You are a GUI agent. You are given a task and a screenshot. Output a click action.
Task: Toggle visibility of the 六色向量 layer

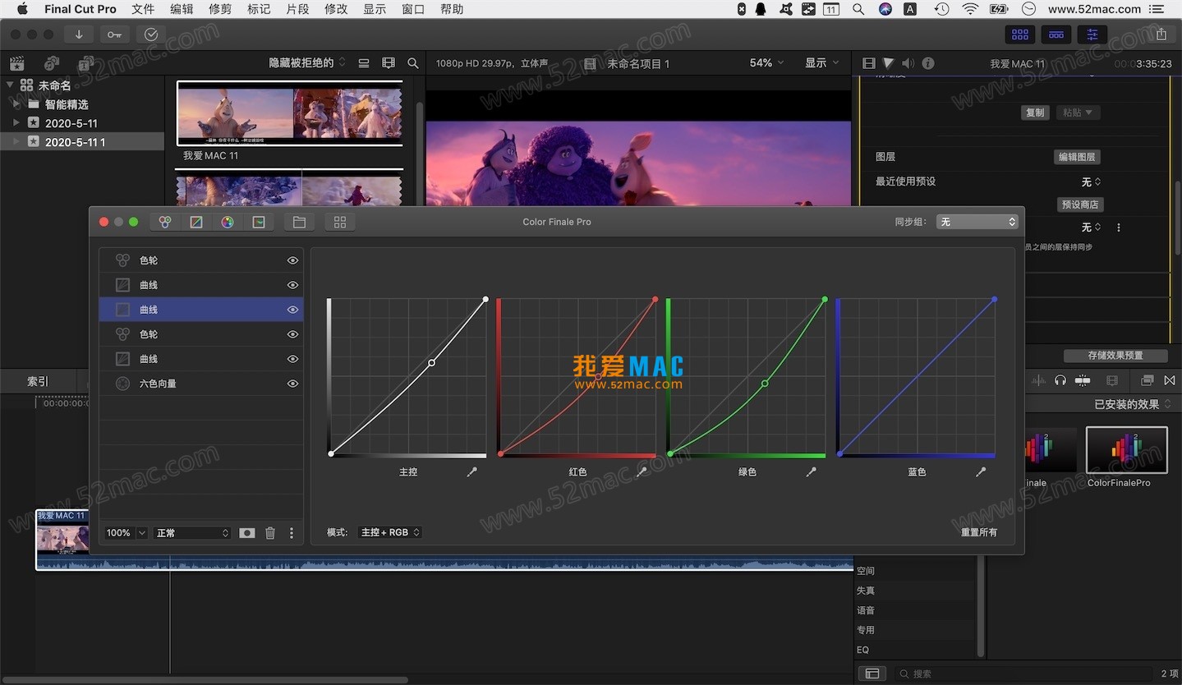[x=292, y=384]
